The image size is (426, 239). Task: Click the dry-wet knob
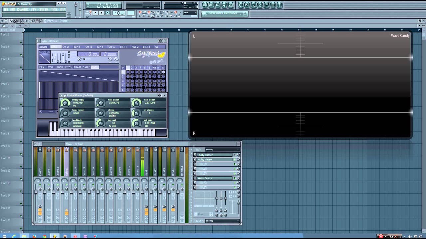[101, 123]
